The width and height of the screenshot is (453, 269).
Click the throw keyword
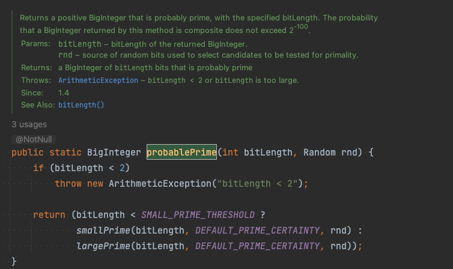click(68, 184)
